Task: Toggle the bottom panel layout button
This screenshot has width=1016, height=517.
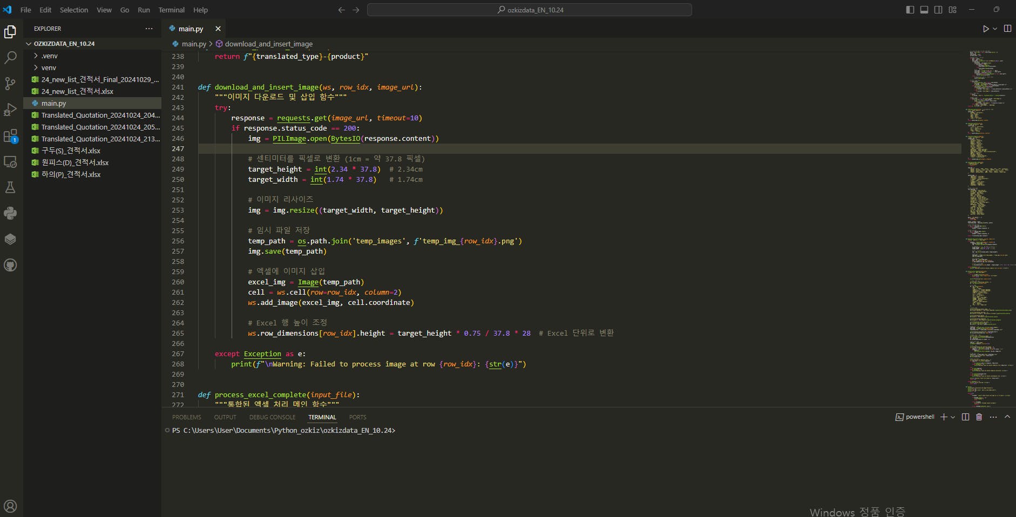Action: [x=924, y=10]
